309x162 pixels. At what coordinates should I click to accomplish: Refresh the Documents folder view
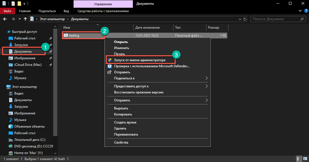click(245, 19)
